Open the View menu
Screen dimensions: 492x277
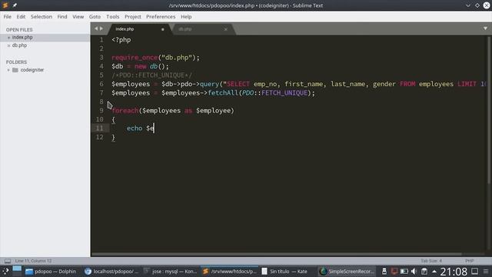78,17
